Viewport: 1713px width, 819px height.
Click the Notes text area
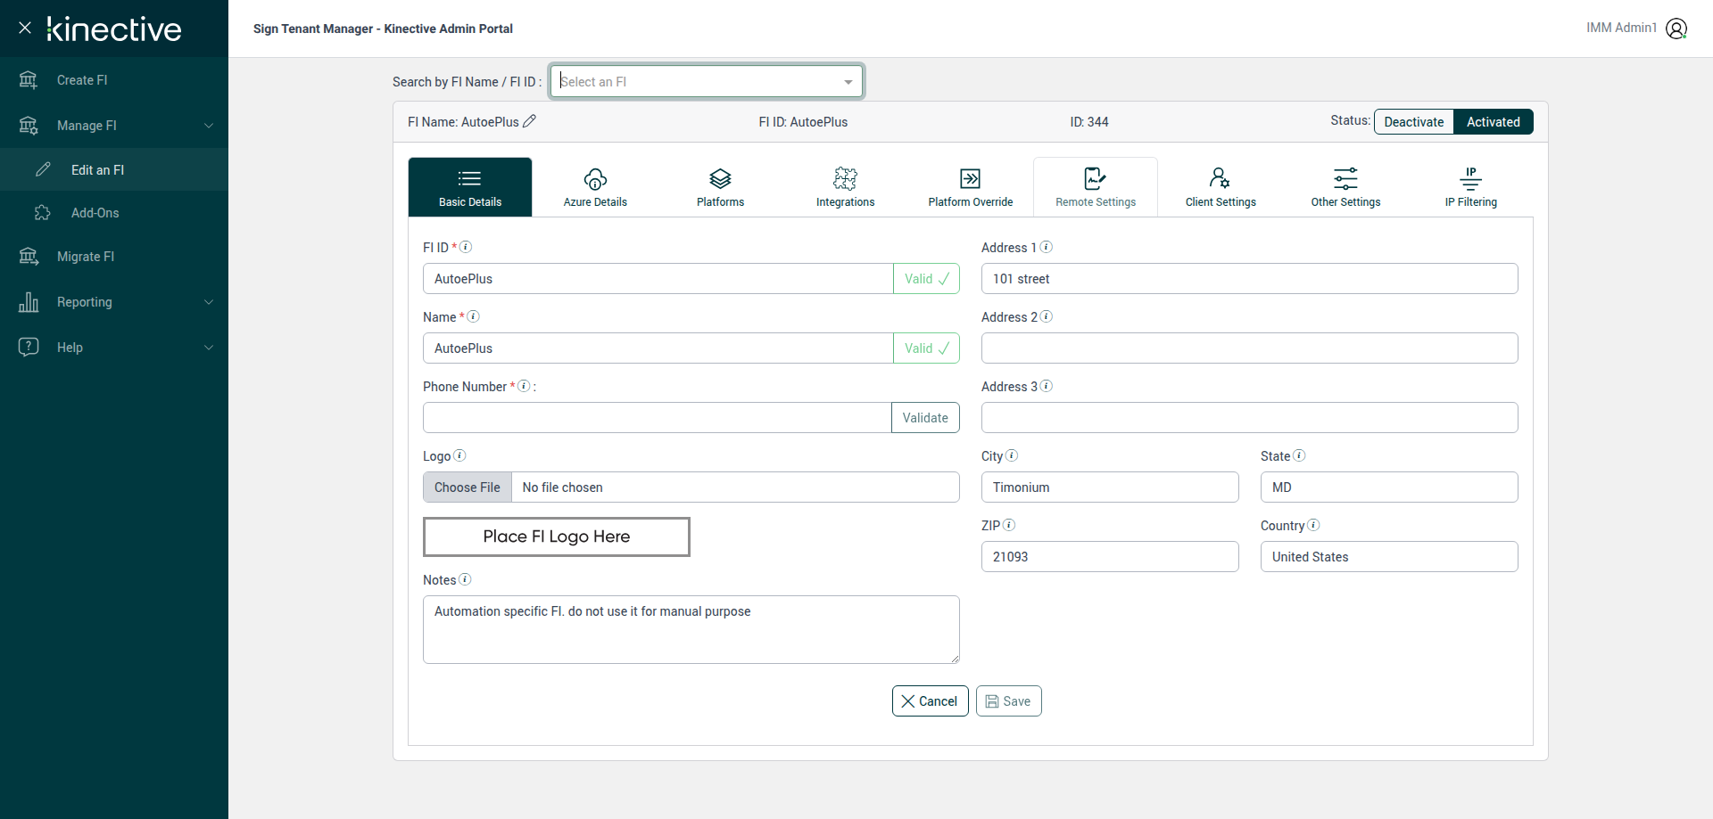(x=691, y=630)
